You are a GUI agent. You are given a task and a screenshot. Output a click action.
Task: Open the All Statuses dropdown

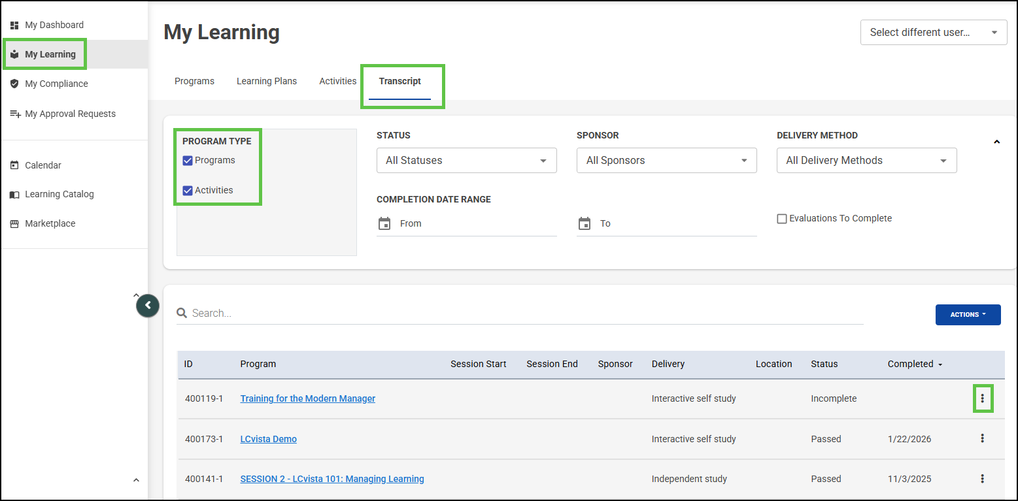pyautogui.click(x=466, y=161)
